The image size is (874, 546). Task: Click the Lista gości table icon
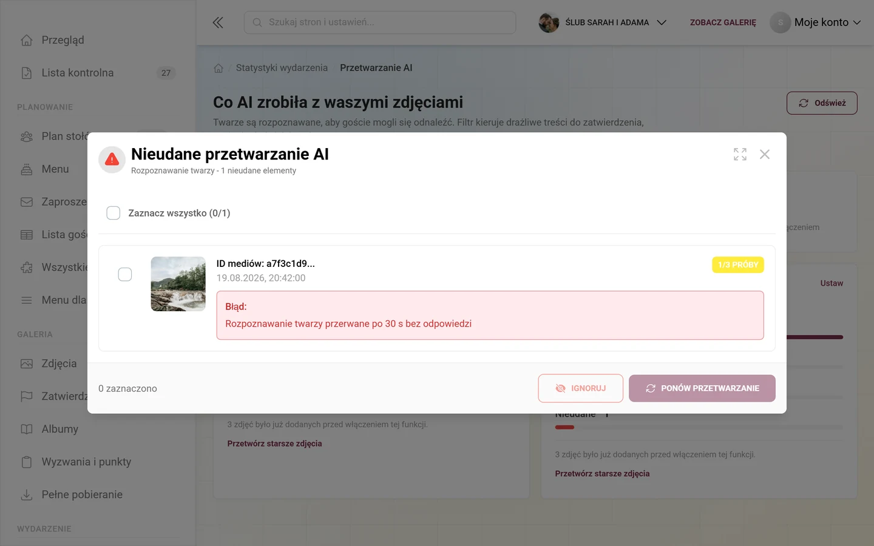pyautogui.click(x=27, y=235)
